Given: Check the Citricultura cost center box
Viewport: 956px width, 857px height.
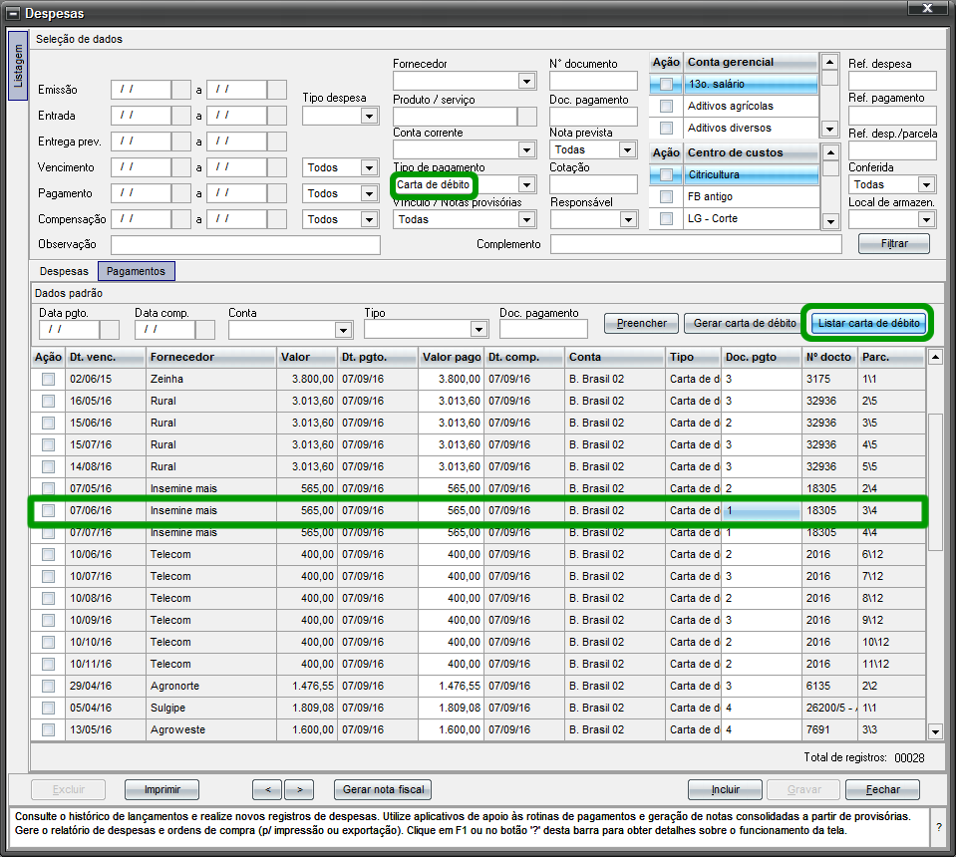Looking at the screenshot, I should tap(666, 175).
